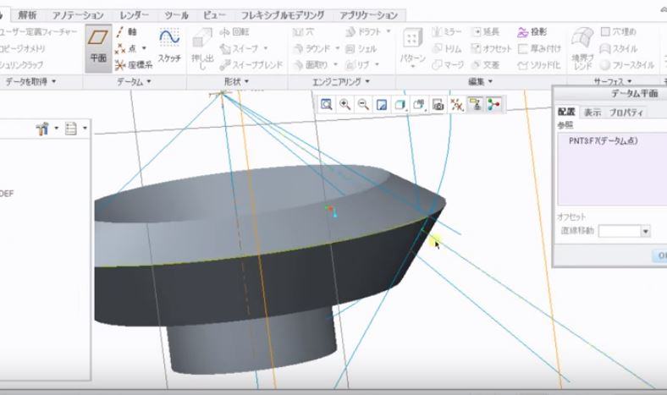This screenshot has height=395, width=667.
Task: Select the 平面 (Plane) datum tool
Action: [x=99, y=48]
